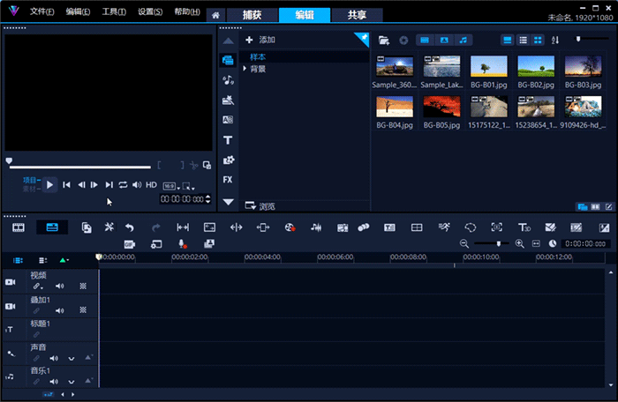
Task: Select 项目 preview mode
Action: 31,180
